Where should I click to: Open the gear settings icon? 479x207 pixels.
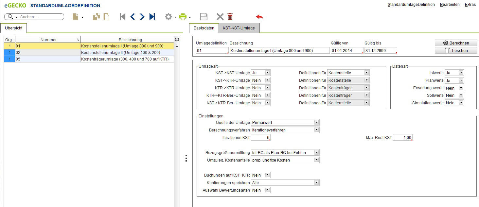(x=169, y=17)
